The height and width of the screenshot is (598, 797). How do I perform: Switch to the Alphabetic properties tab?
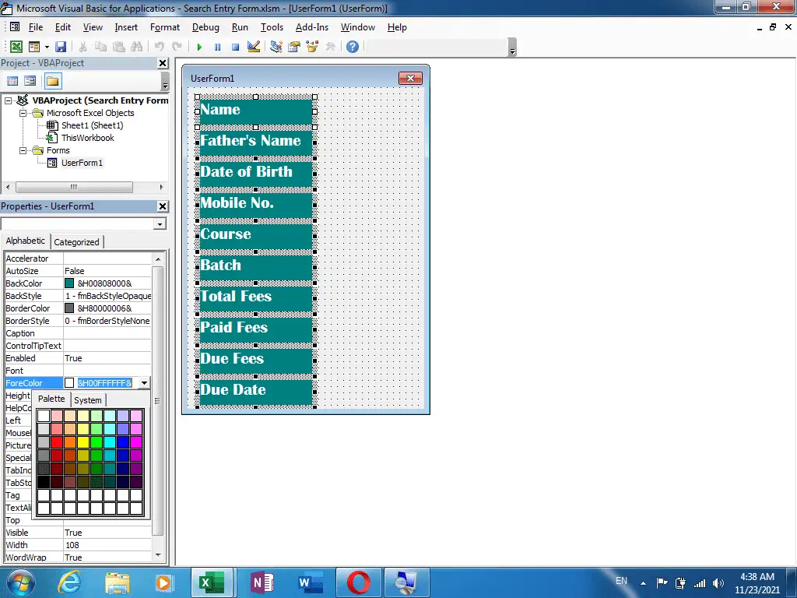tap(26, 241)
